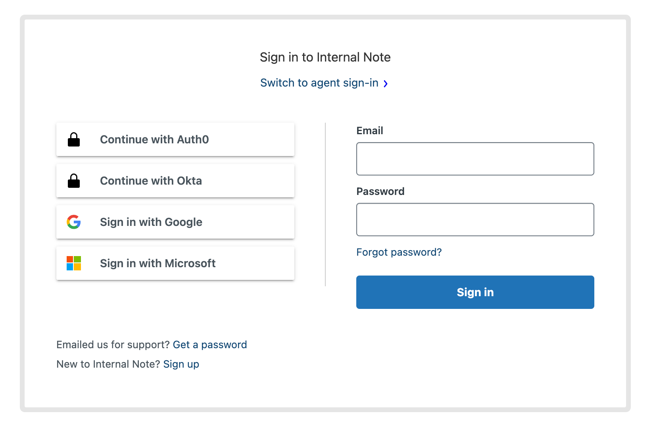Click the Email field label
This screenshot has height=428, width=657.
(369, 131)
